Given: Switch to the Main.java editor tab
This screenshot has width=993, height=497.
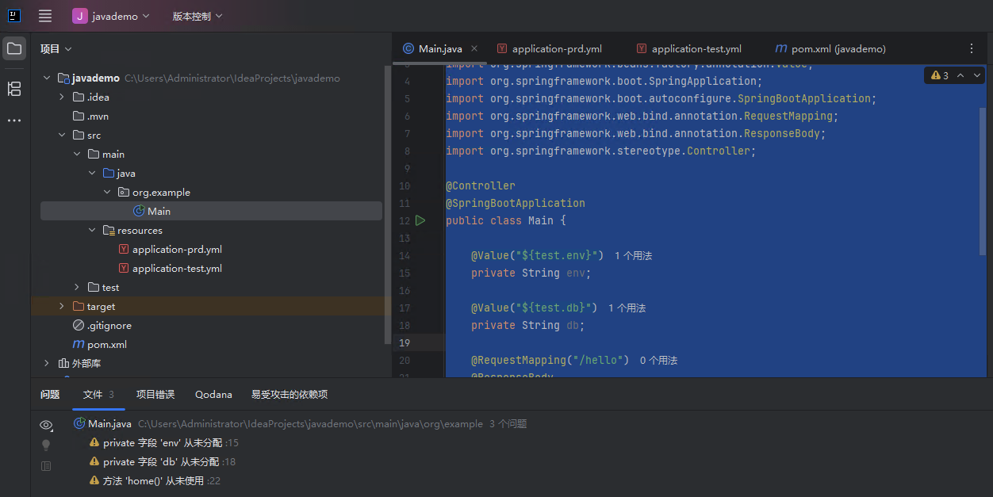Looking at the screenshot, I should click(440, 49).
